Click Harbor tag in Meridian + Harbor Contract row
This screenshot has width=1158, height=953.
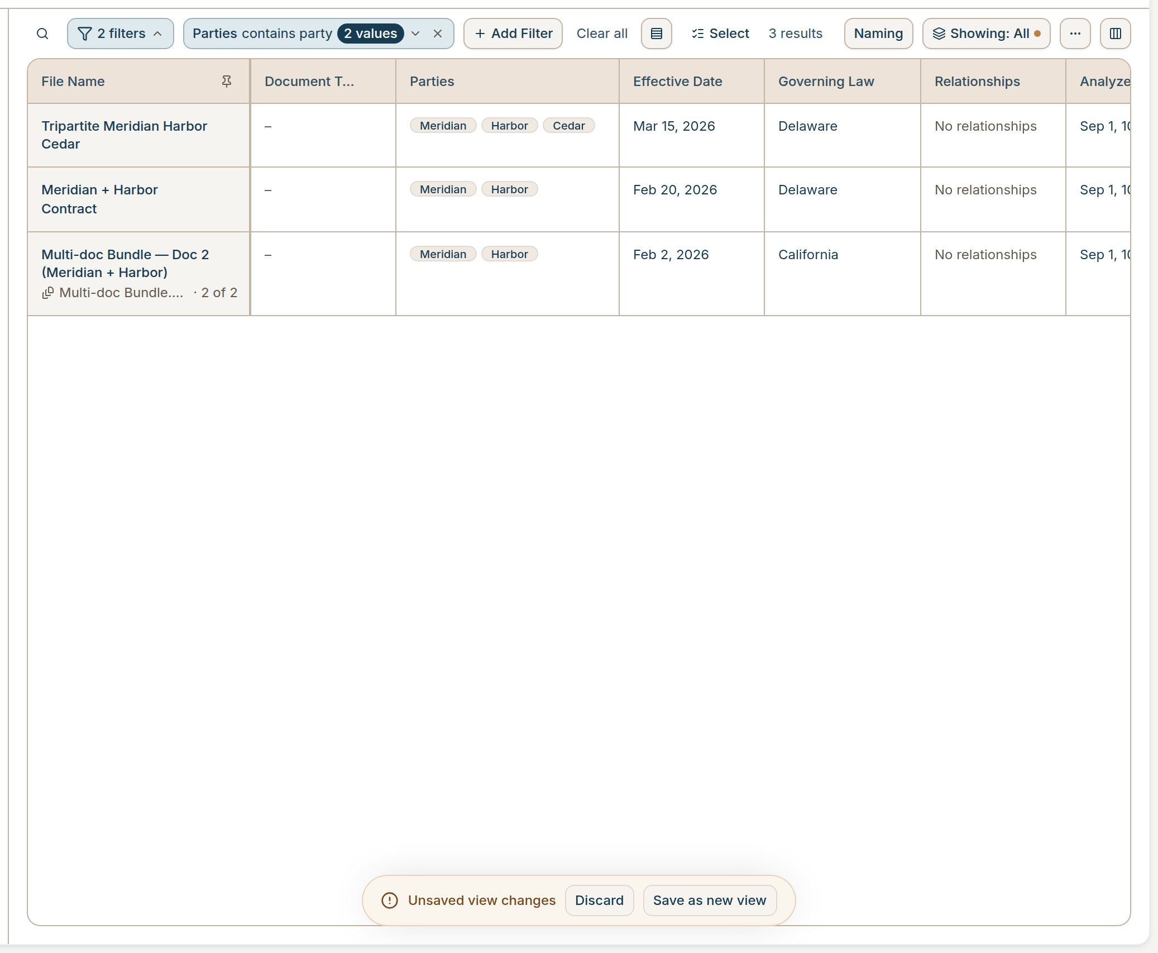point(509,189)
